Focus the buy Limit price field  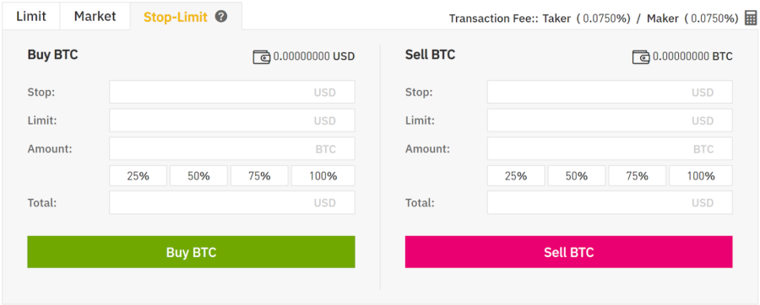232,120
